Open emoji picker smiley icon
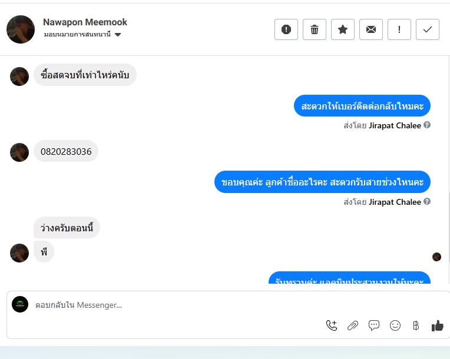Viewport: 450px width, 359px height. click(395, 325)
